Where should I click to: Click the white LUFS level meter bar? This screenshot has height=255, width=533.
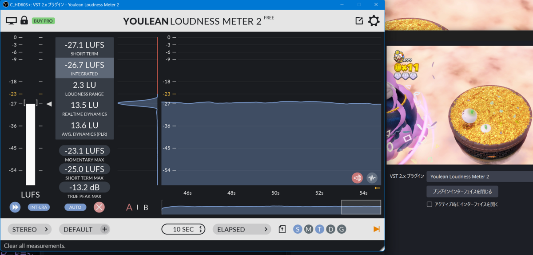[x=31, y=144]
